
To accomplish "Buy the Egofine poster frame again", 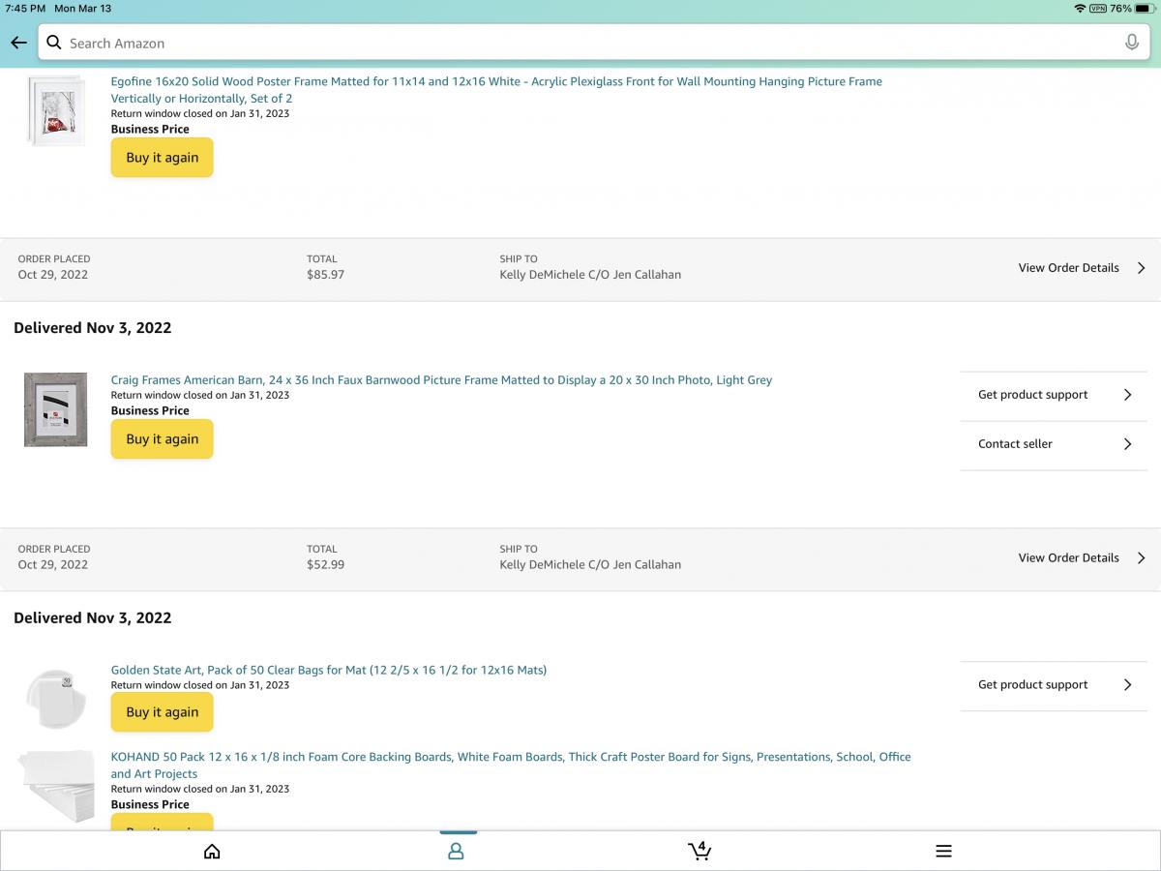I will pyautogui.click(x=162, y=158).
